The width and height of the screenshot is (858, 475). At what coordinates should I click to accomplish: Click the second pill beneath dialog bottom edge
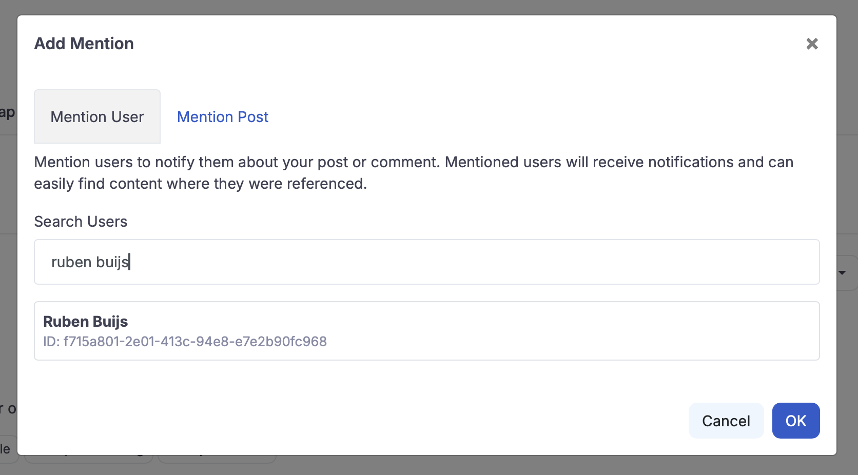click(217, 459)
